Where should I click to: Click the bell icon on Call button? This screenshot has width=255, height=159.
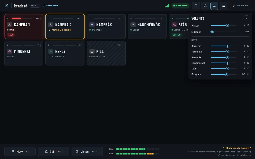[x=46, y=152]
